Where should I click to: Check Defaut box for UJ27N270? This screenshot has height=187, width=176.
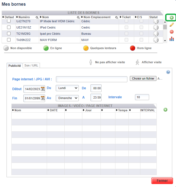pyautogui.click(x=9, y=21)
